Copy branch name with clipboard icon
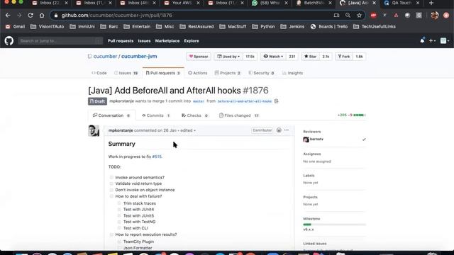Viewport: 454px width, 255px height. click(276, 101)
